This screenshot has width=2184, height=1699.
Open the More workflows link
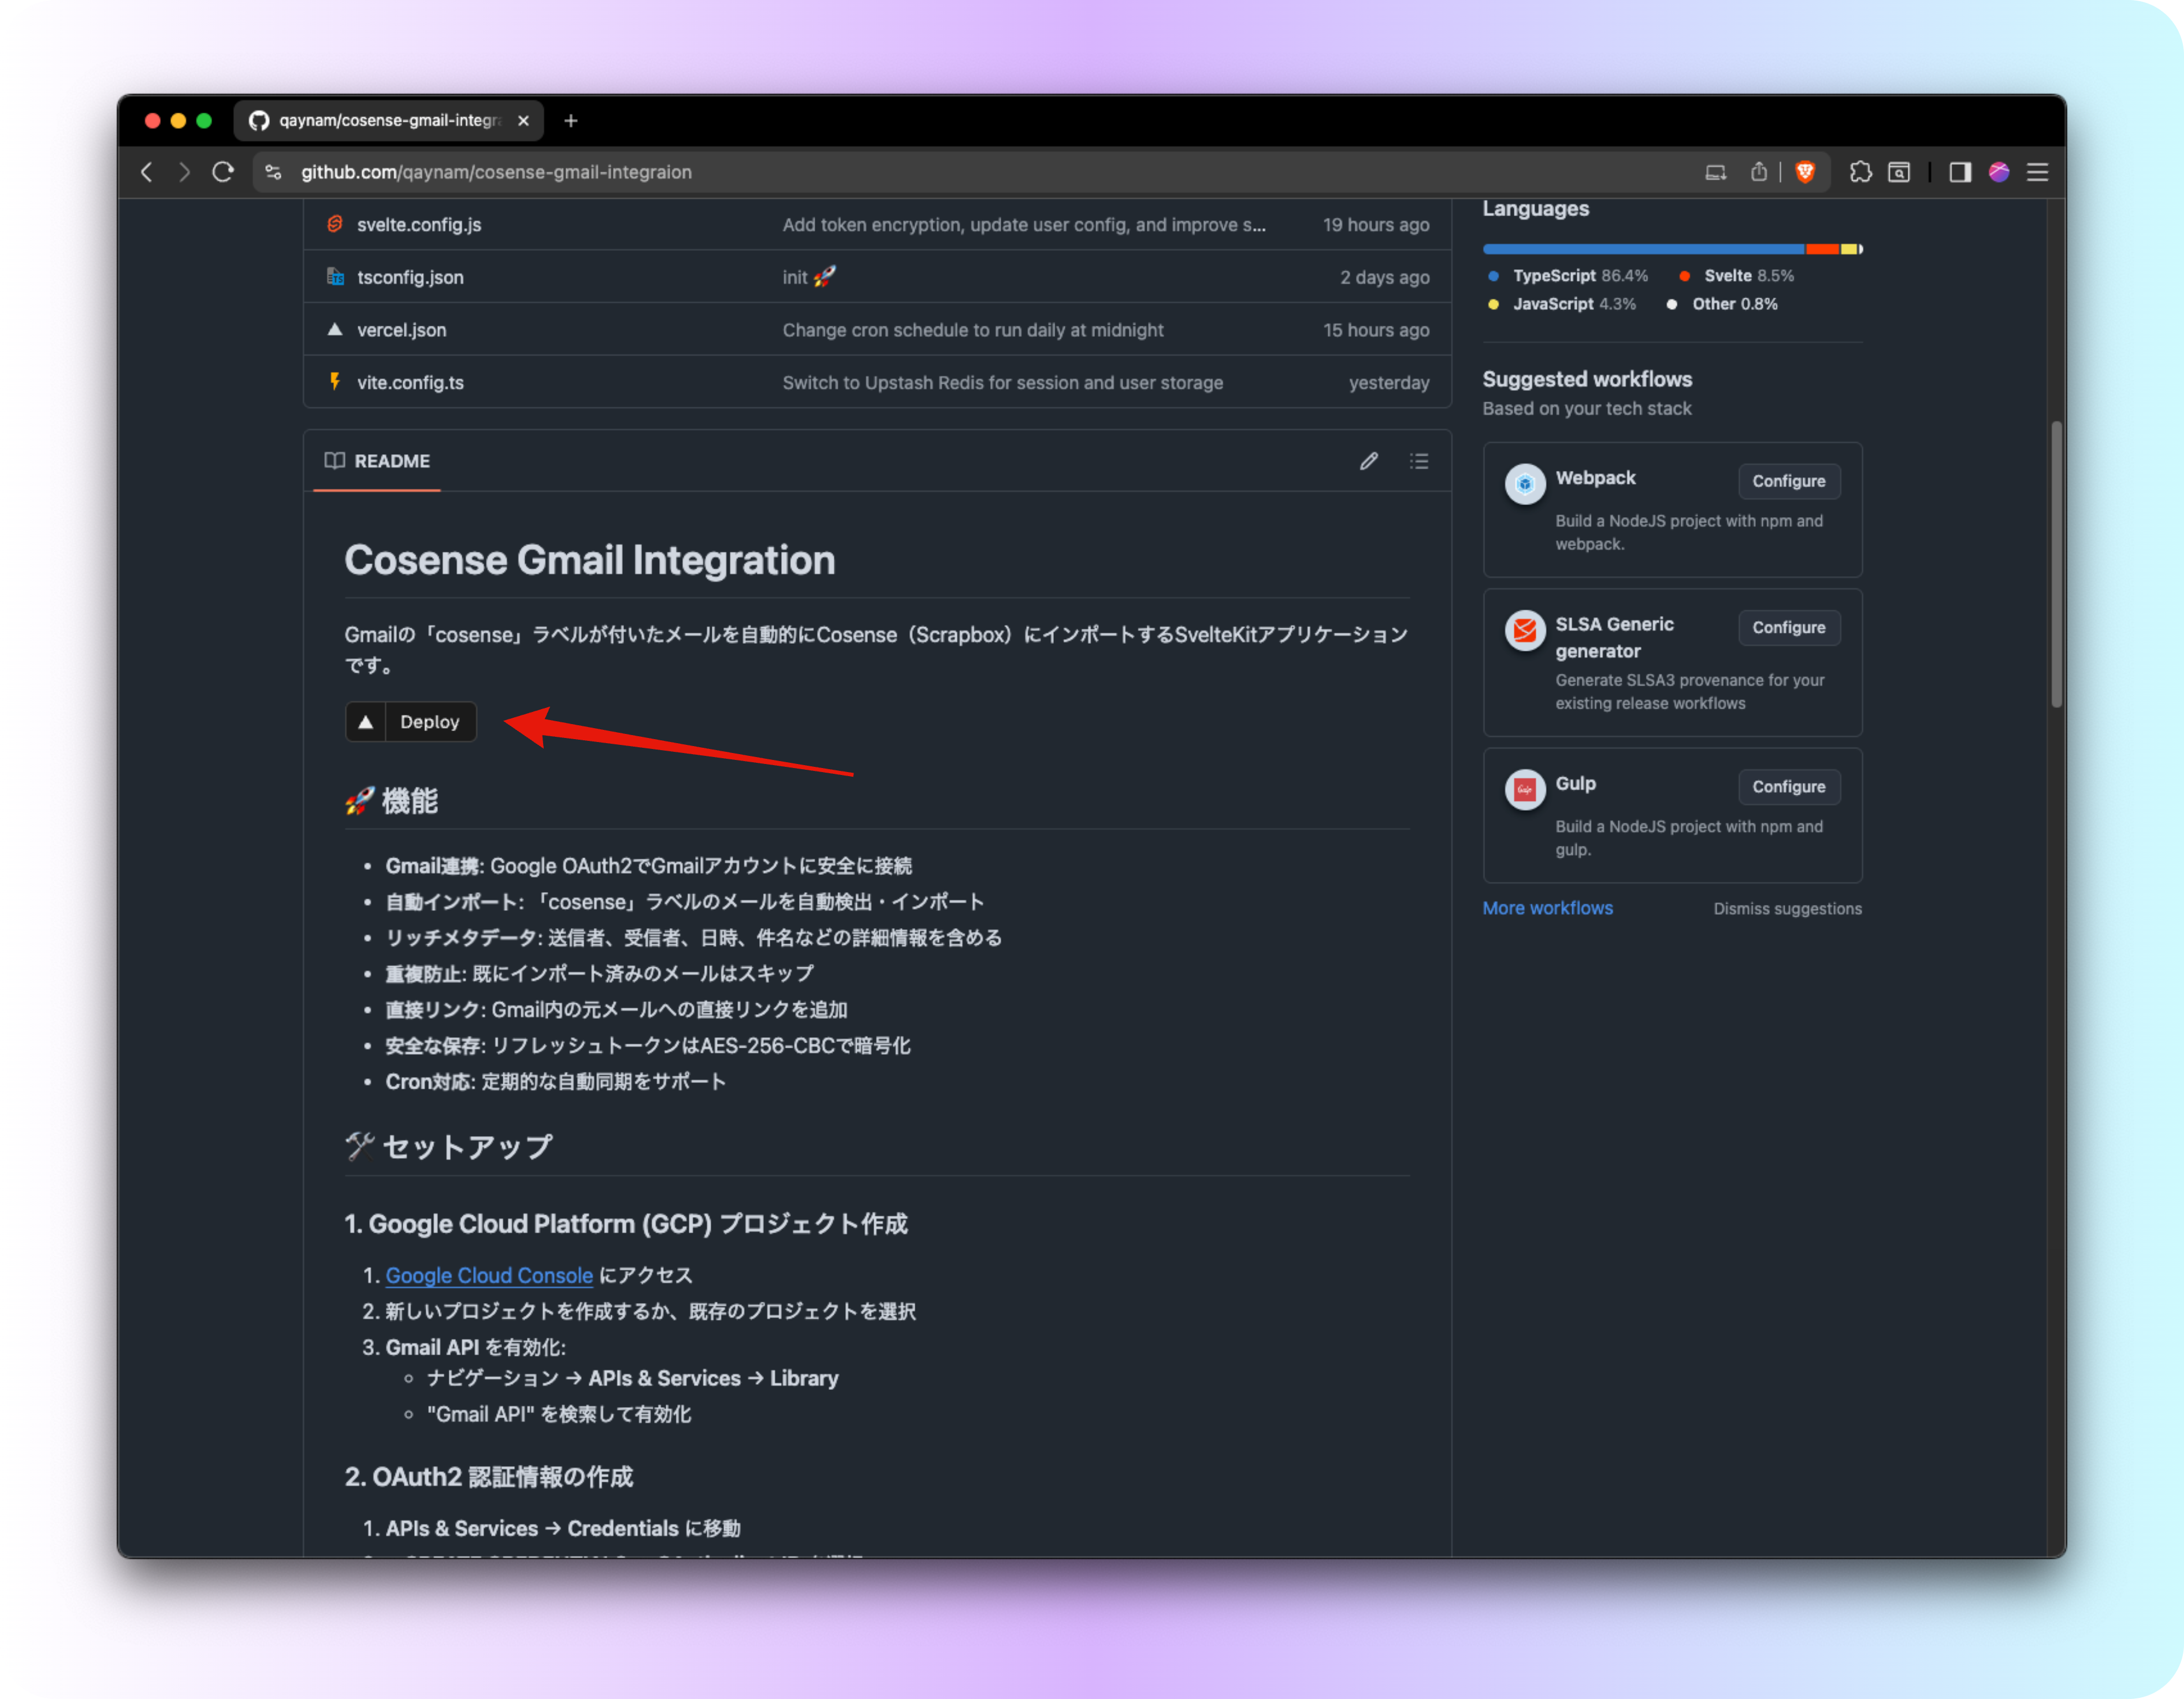(1547, 908)
